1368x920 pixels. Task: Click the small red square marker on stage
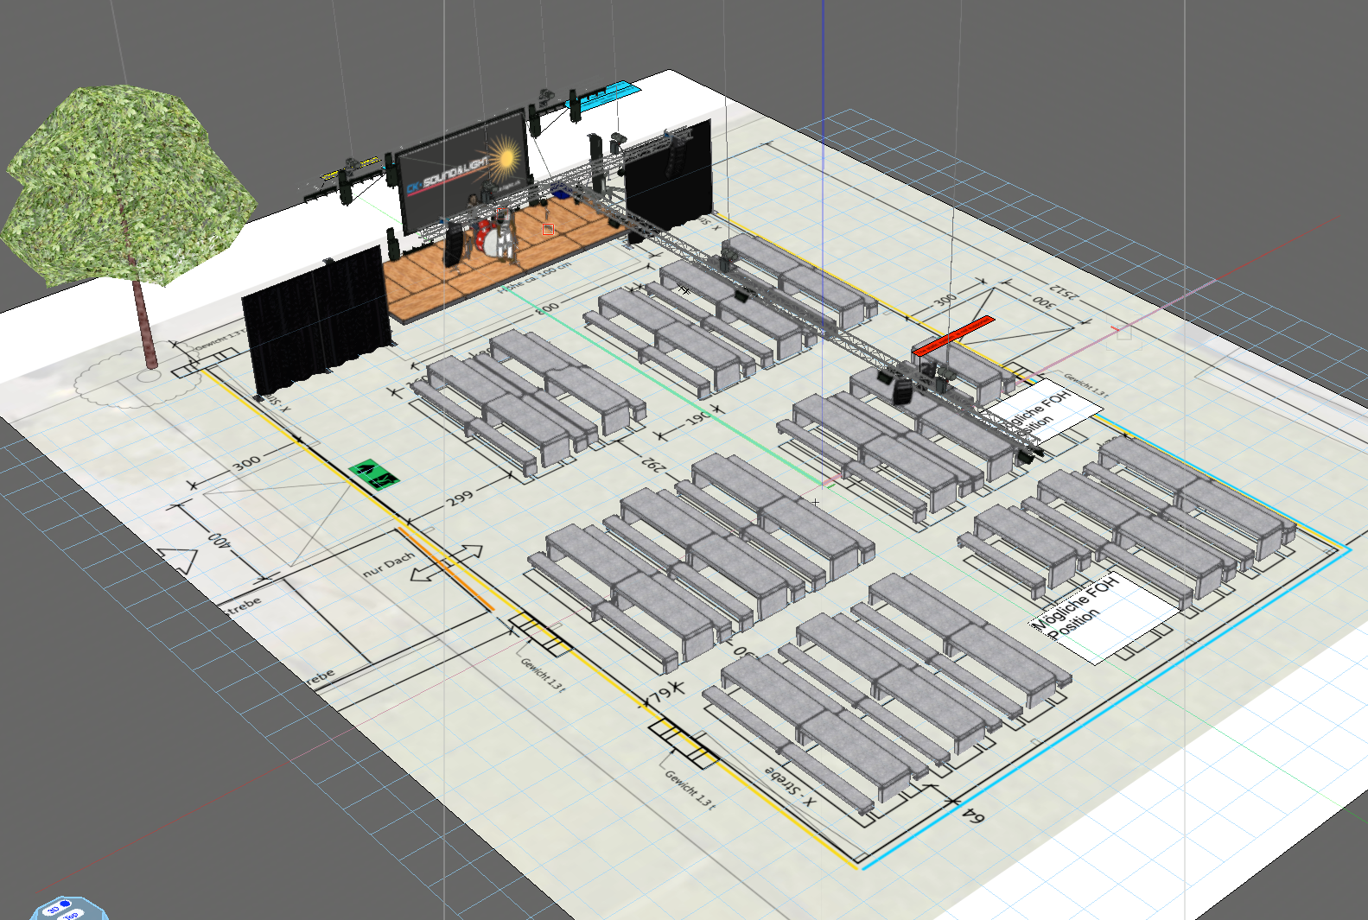pos(548,229)
